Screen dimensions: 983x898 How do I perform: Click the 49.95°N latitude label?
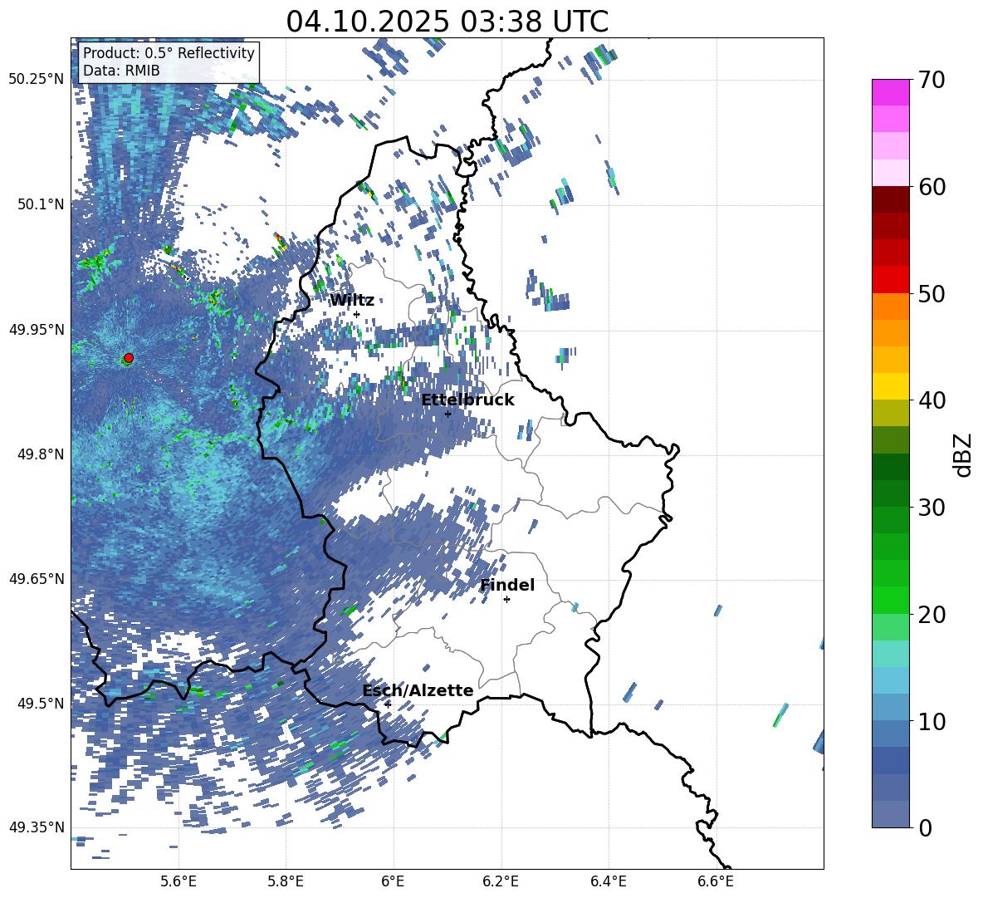(37, 329)
